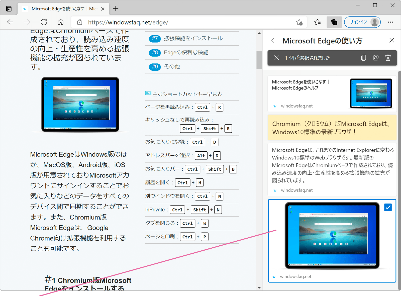Click the card thumbnail of Edge tablet

[x=371, y=93]
